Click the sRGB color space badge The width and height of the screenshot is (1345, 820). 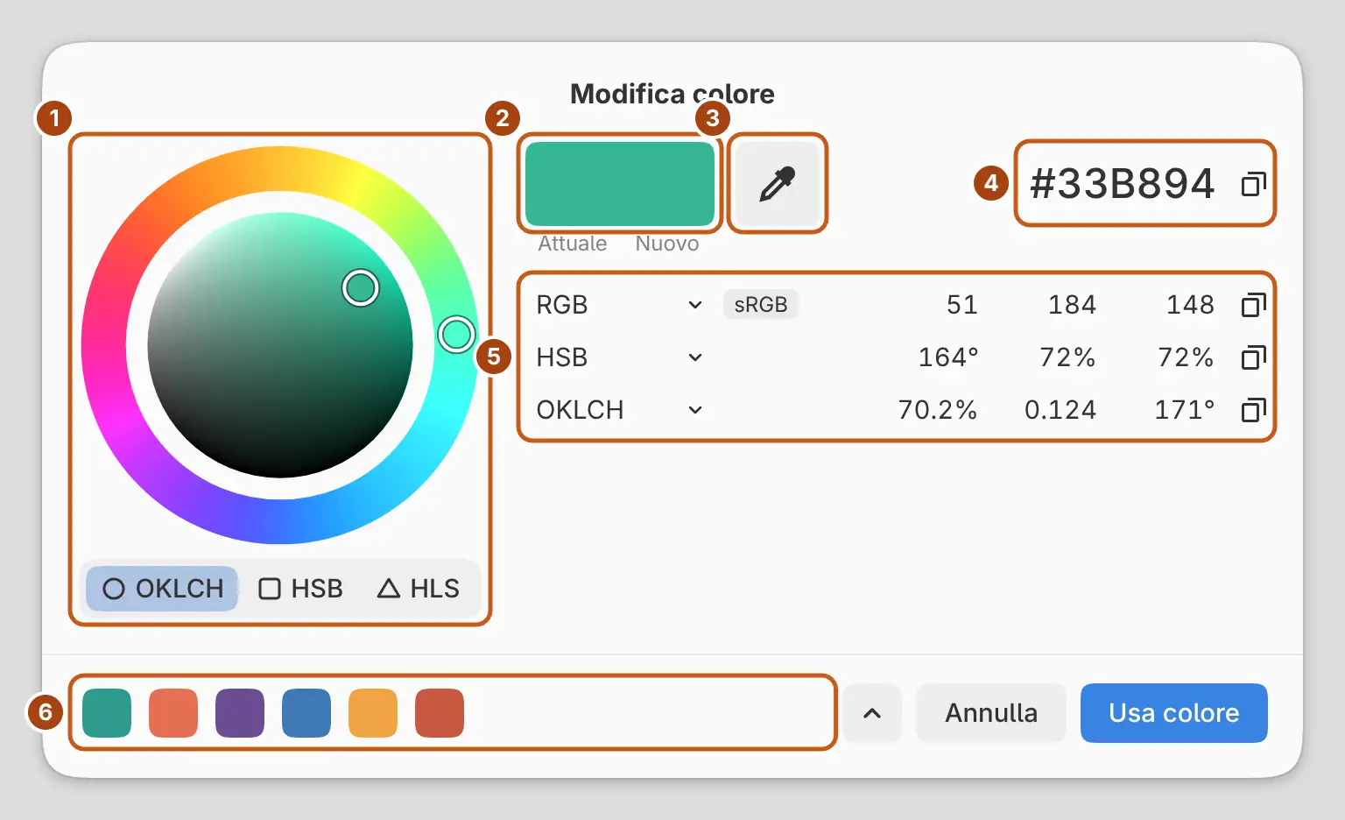pyautogui.click(x=761, y=305)
